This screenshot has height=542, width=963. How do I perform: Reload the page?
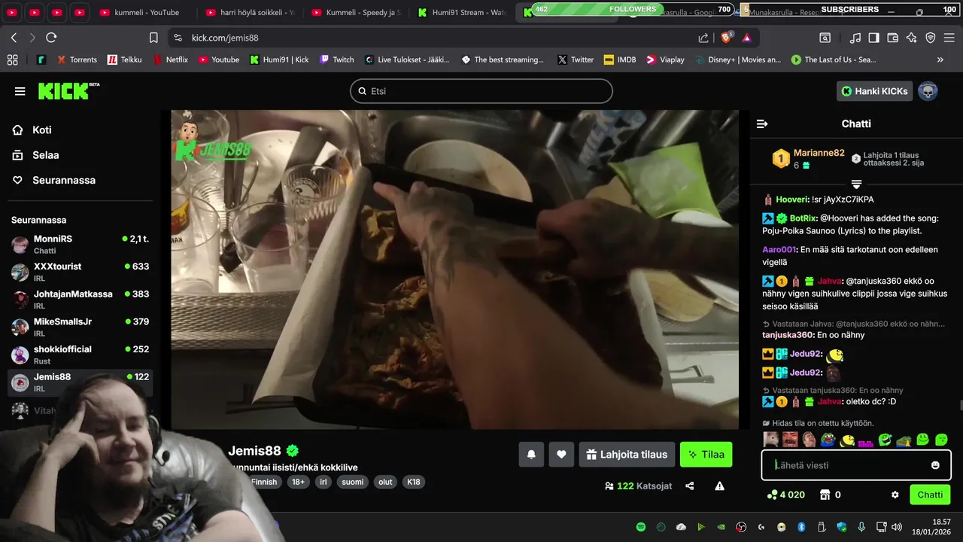(51, 38)
